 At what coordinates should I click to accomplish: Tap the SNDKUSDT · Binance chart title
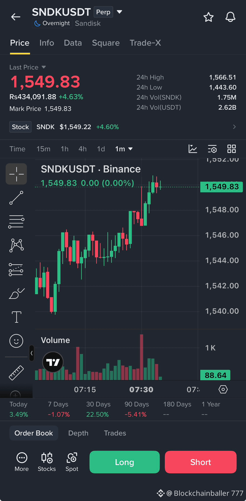[x=91, y=169]
